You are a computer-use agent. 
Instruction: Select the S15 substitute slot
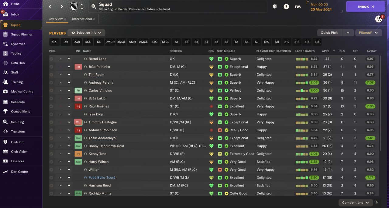(x=317, y=42)
